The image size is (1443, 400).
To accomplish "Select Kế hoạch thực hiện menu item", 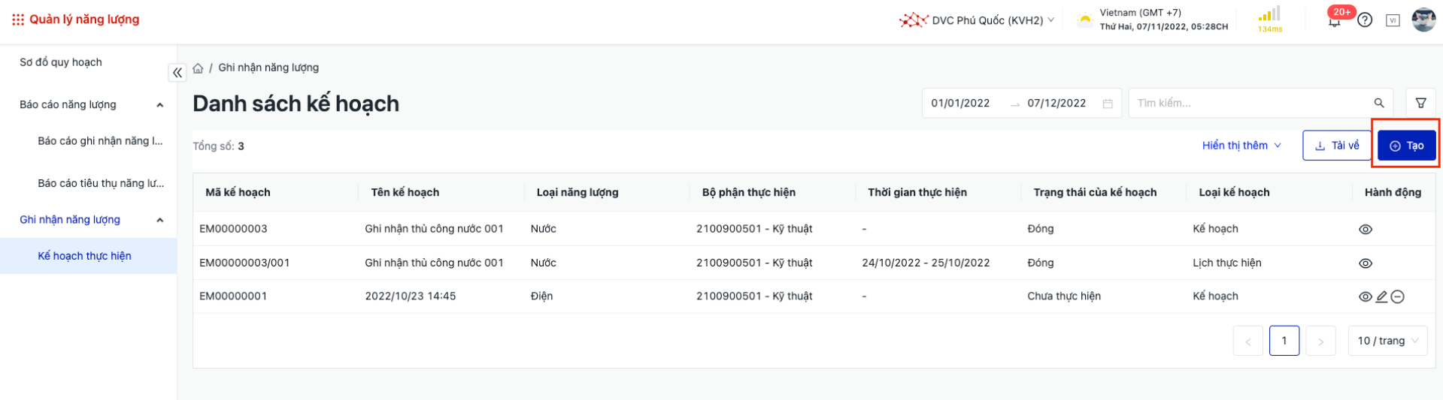I will [84, 256].
